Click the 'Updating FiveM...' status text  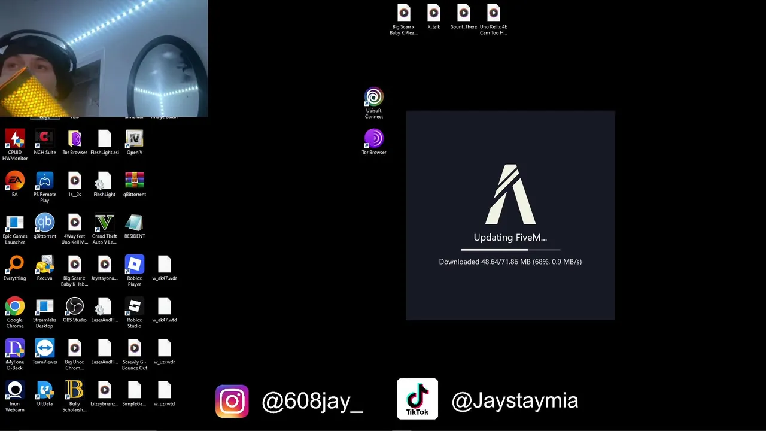(510, 238)
